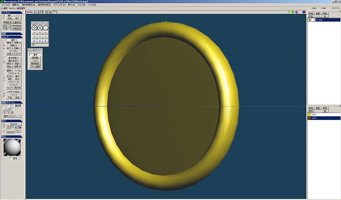Click the magnifier zoom icon above viewport
The image size is (341, 200).
tap(289, 12)
